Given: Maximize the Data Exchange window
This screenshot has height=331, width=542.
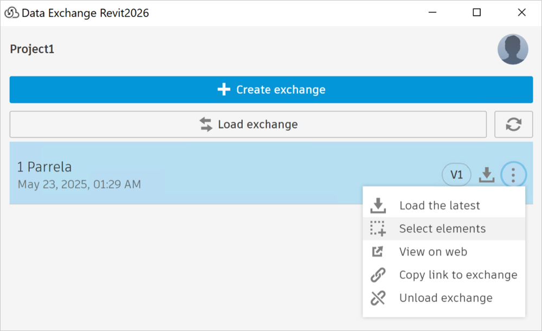Looking at the screenshot, I should pos(477,12).
